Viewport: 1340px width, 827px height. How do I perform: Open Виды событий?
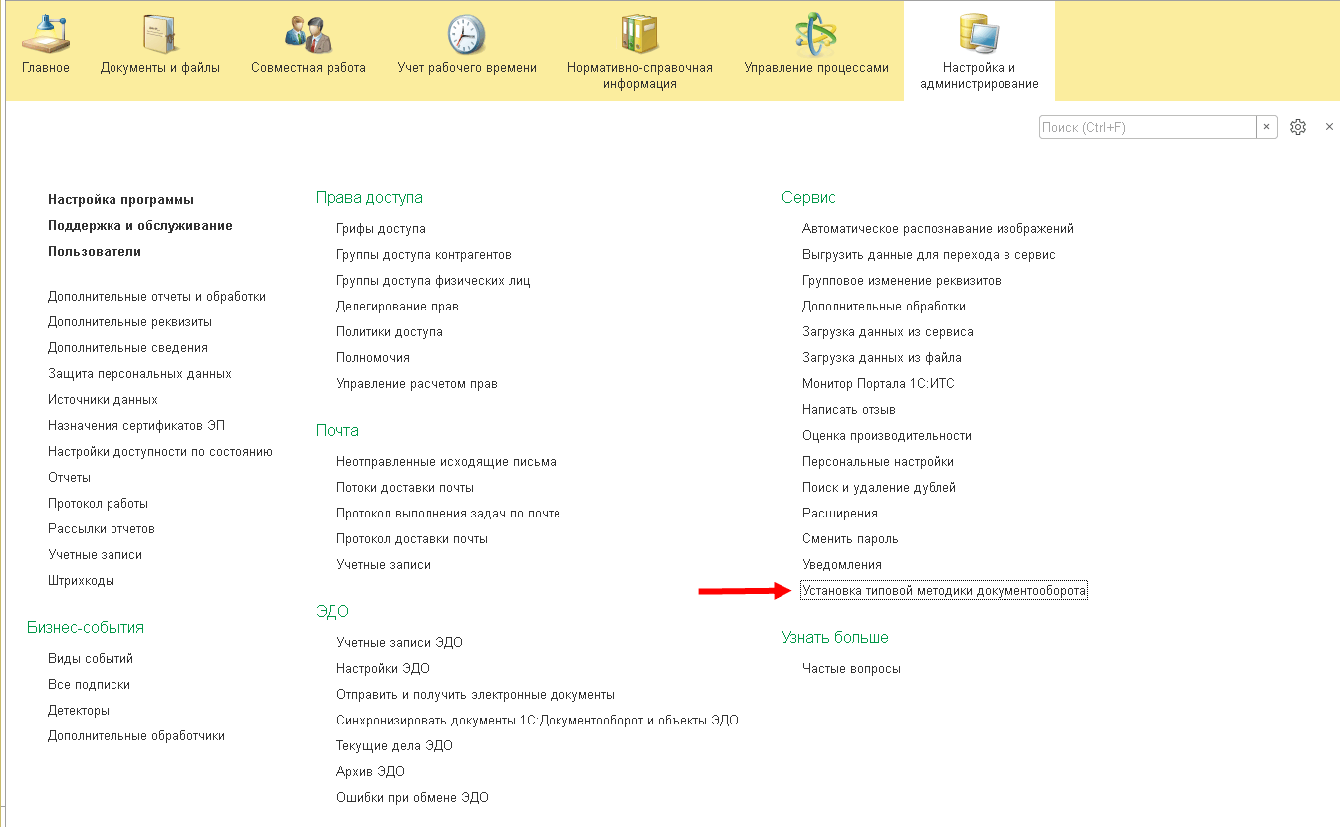pyautogui.click(x=91, y=659)
